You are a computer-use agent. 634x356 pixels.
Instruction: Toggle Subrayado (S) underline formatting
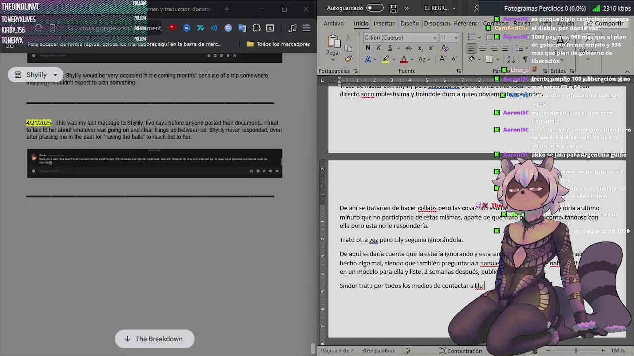(x=390, y=48)
